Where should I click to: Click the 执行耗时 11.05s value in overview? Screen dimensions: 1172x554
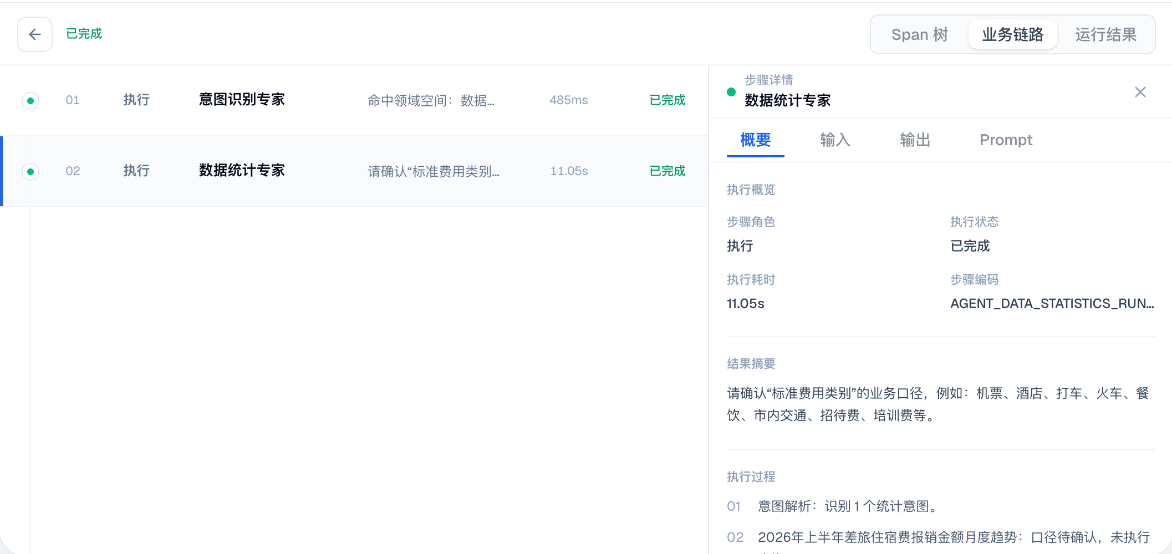pyautogui.click(x=746, y=304)
